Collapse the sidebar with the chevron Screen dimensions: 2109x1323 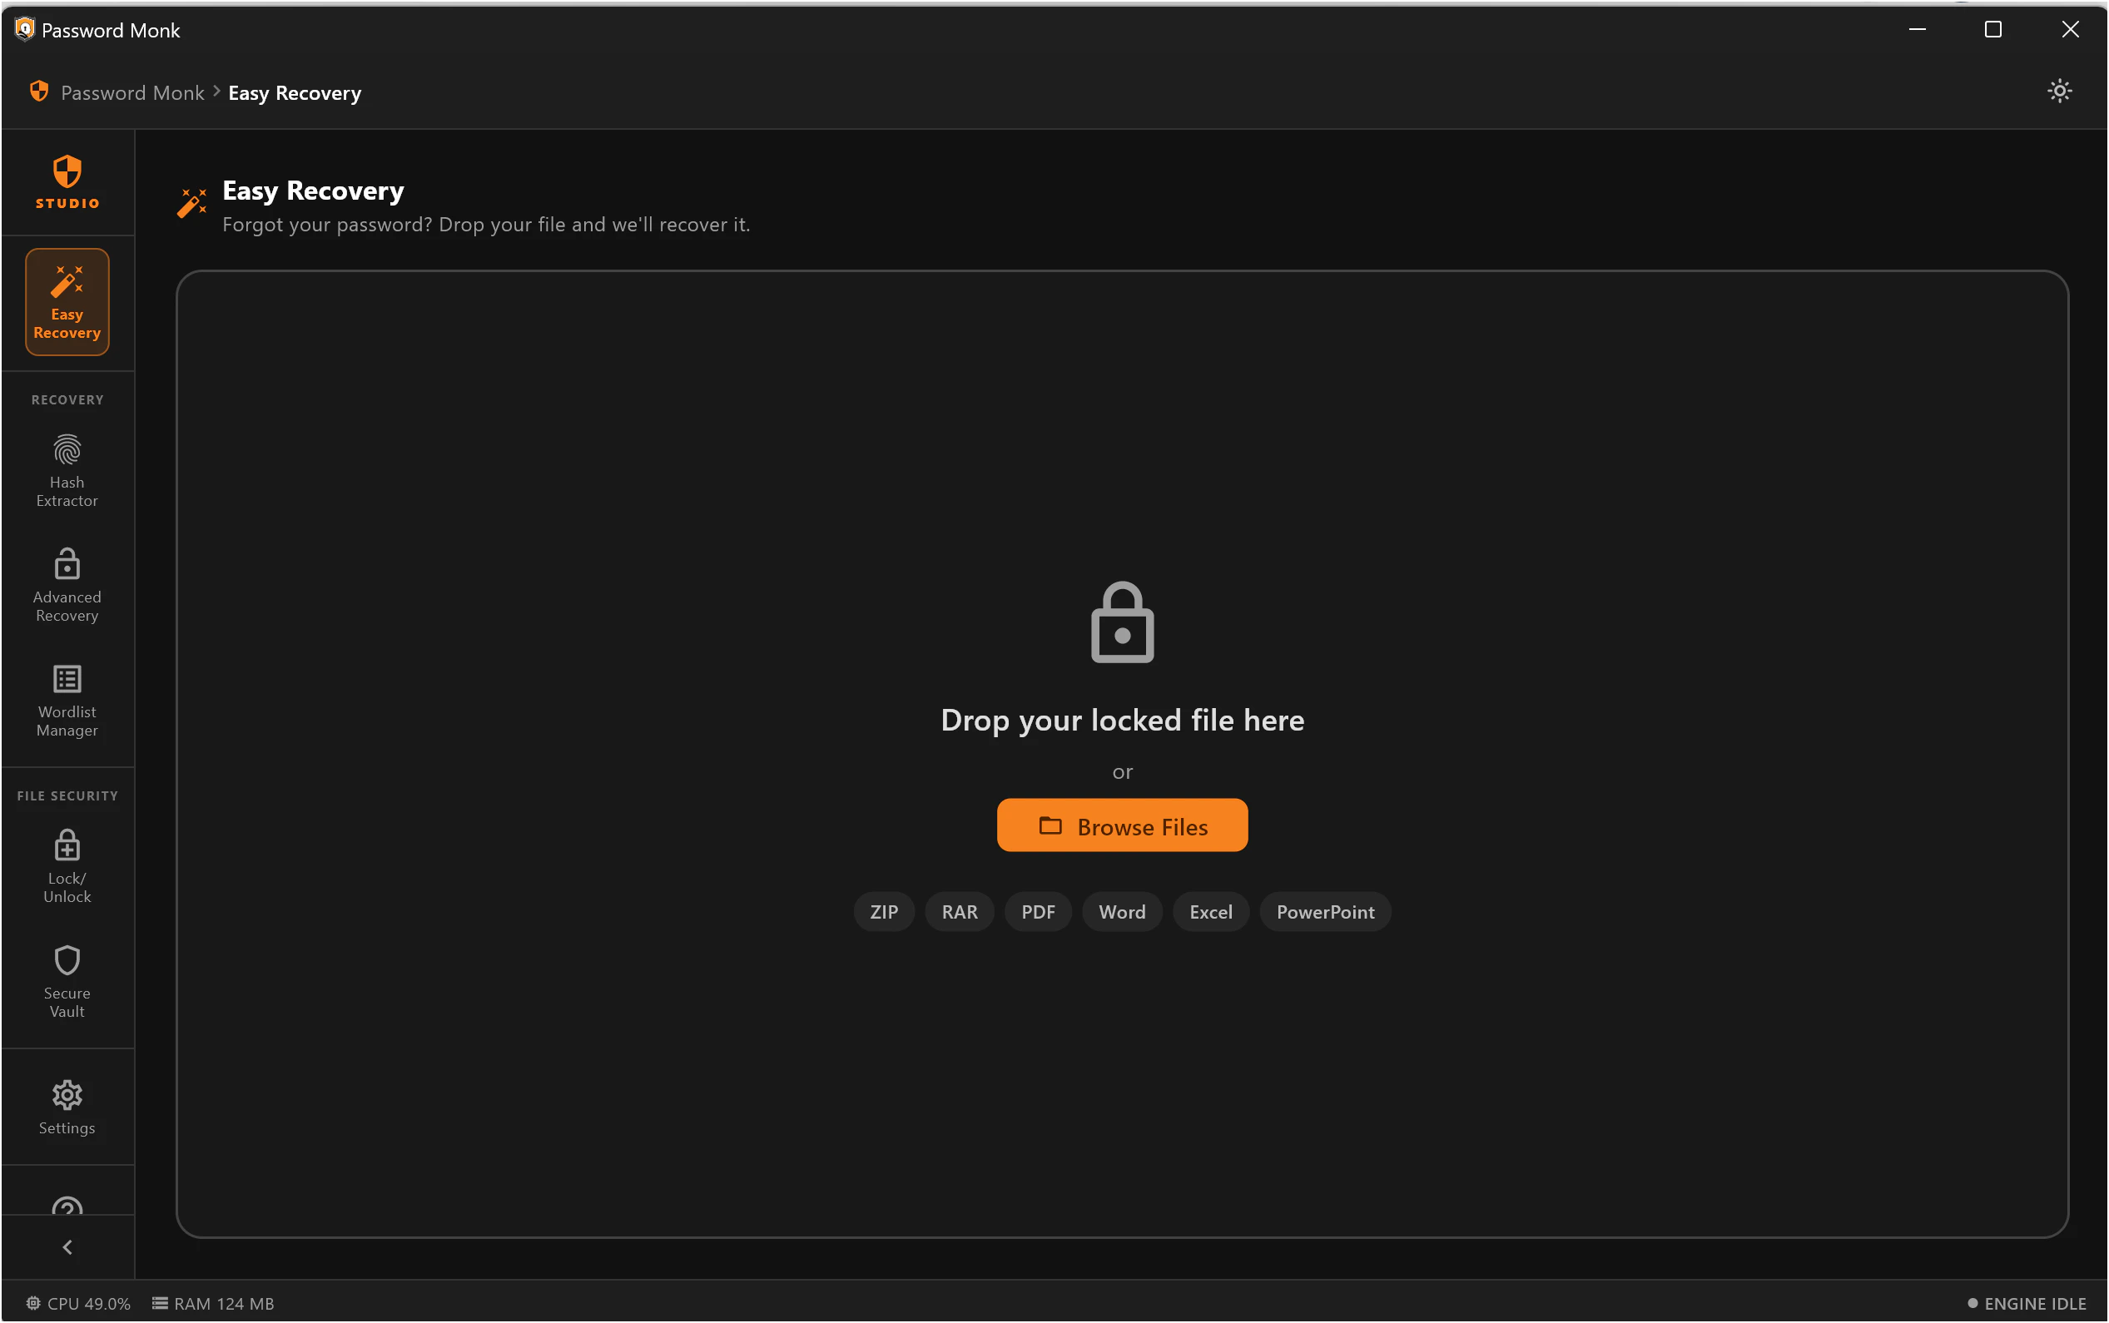pyautogui.click(x=67, y=1246)
